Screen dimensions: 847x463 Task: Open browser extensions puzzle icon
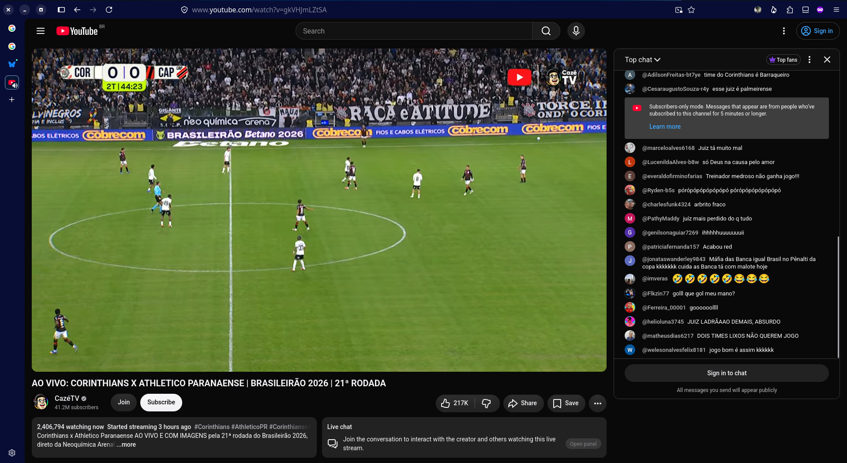pos(790,10)
